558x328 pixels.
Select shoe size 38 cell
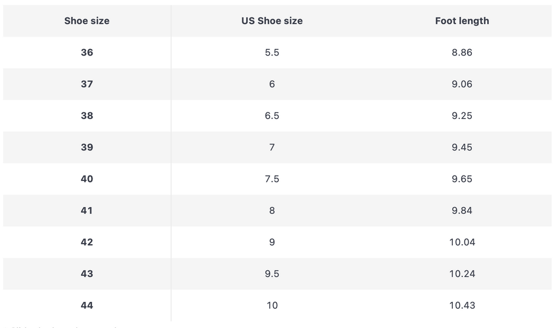pyautogui.click(x=87, y=116)
